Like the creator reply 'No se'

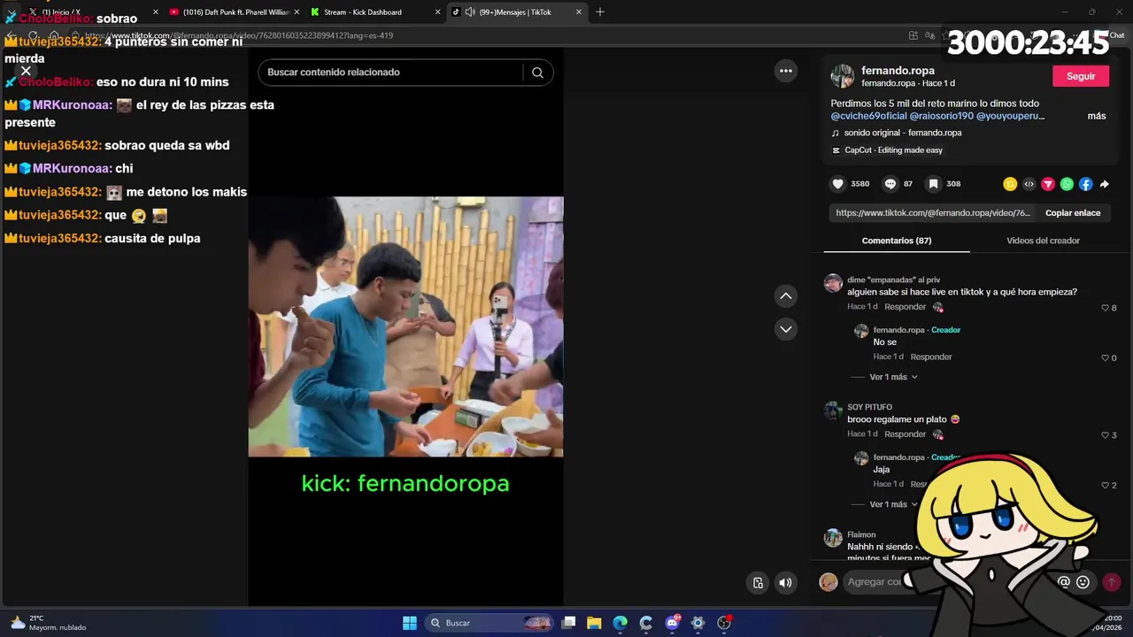(x=1105, y=358)
